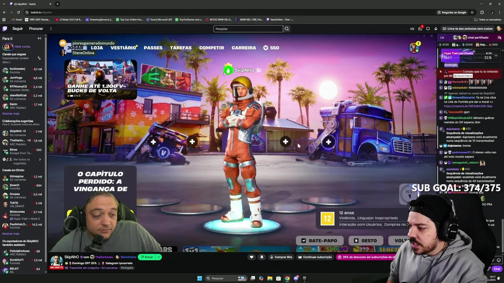The image size is (504, 283).
Task: Click Mostrar mais under Canais em Direto
Action: [11, 234]
